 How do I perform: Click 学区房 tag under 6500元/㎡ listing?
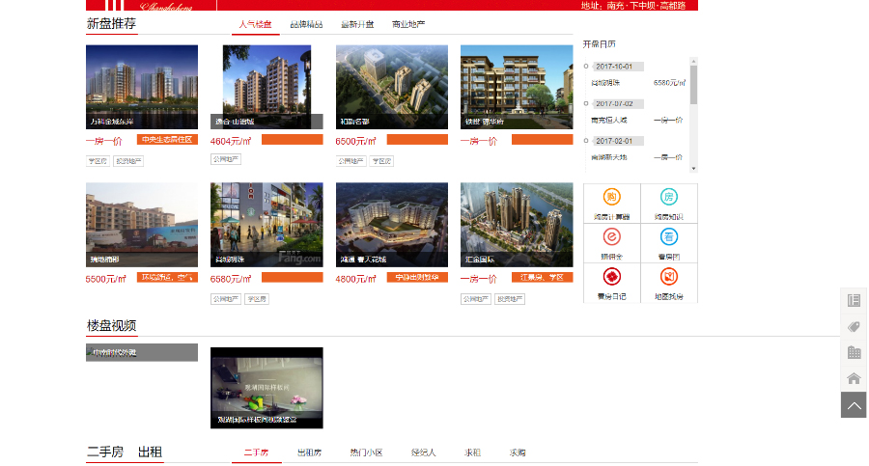(x=381, y=161)
